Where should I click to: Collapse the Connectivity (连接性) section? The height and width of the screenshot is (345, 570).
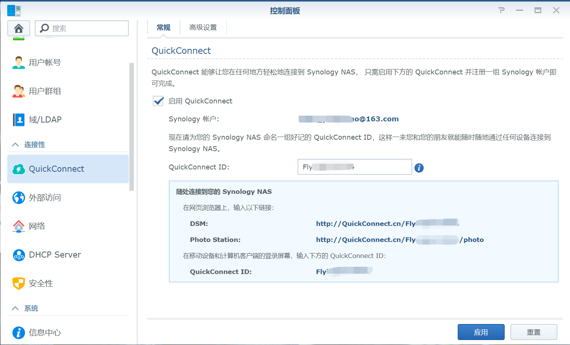point(15,145)
